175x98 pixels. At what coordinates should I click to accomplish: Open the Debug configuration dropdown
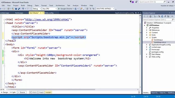click(40, 9)
